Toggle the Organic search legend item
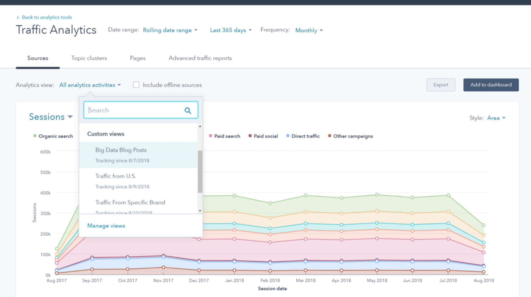Viewport: 531px width, 297px height. 53,136
